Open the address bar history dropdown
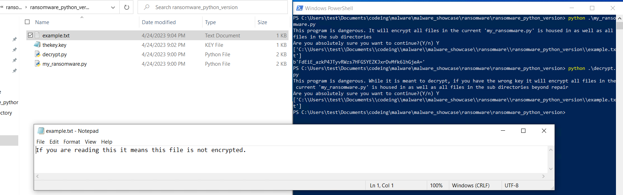 [113, 7]
